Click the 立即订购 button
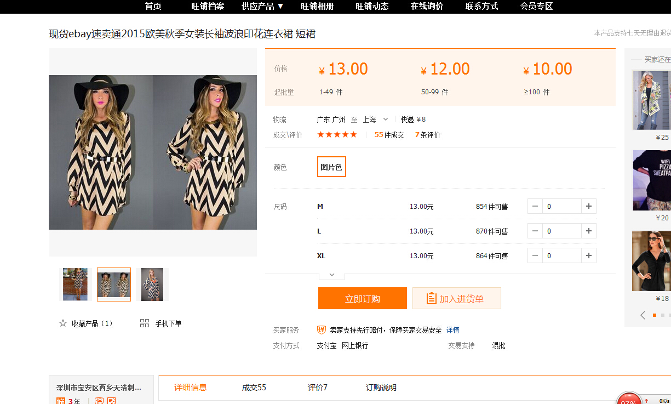 click(x=362, y=299)
